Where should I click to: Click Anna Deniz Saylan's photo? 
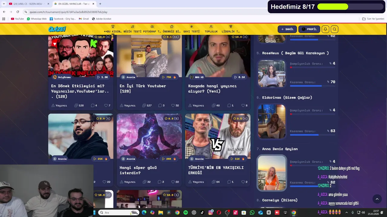point(272,173)
